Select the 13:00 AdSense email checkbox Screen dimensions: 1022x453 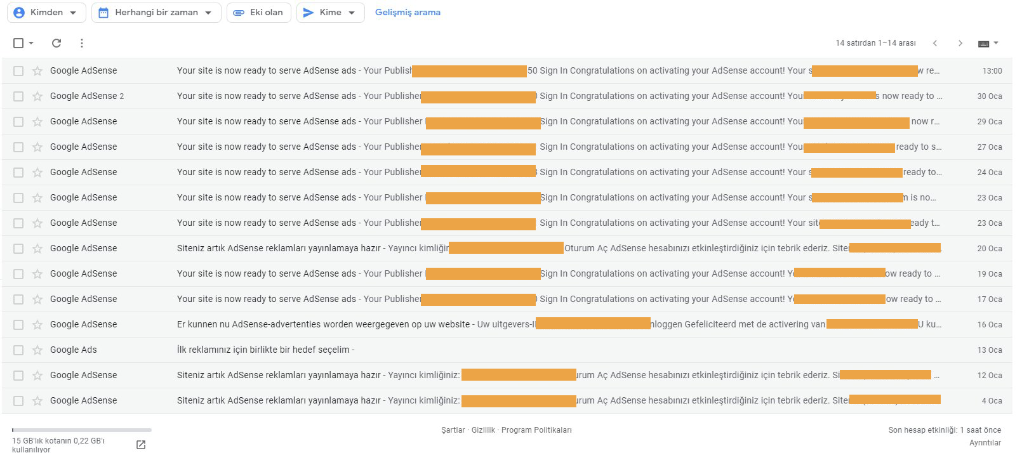pyautogui.click(x=18, y=71)
